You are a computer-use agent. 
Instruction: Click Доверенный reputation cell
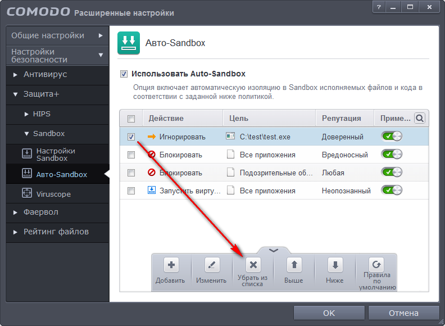pos(343,137)
